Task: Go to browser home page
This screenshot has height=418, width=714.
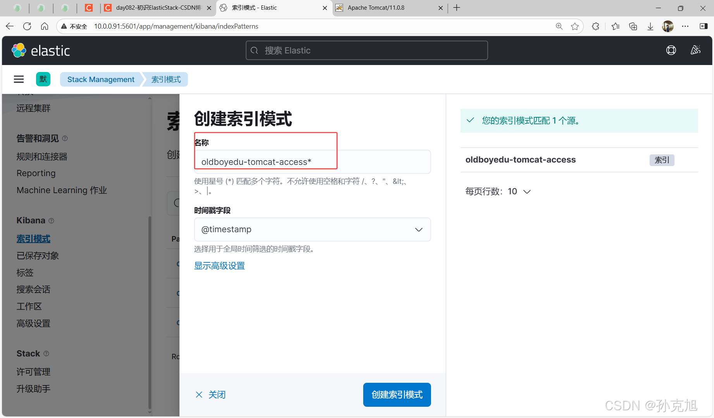Action: click(x=45, y=26)
